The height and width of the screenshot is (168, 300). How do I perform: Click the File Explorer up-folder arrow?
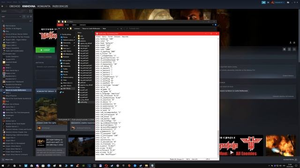pyautogui.click(x=67, y=28)
